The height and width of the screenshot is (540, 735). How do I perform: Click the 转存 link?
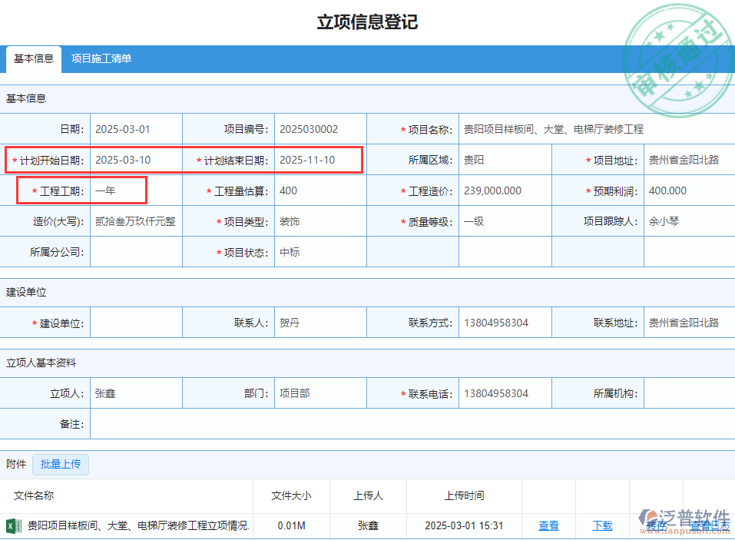pyautogui.click(x=658, y=525)
